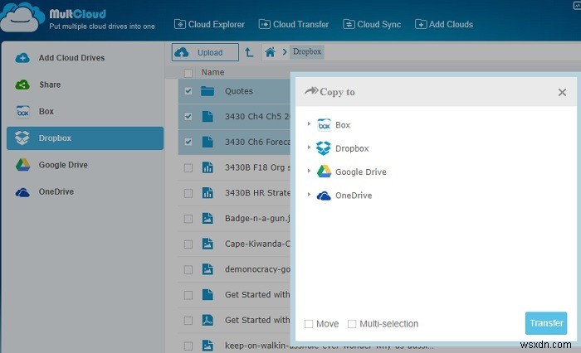Viewport: 581px width, 353px height.
Task: Expand the Dropbox tree node arrow
Action: (309, 147)
